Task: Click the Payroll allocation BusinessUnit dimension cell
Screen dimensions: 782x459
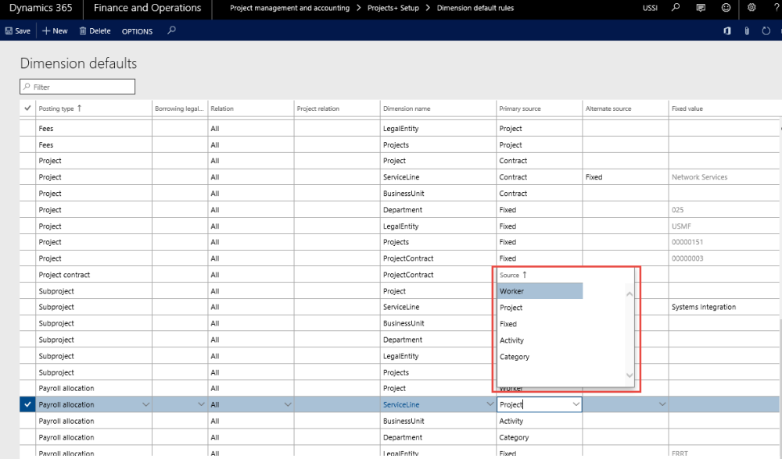Action: (x=438, y=422)
